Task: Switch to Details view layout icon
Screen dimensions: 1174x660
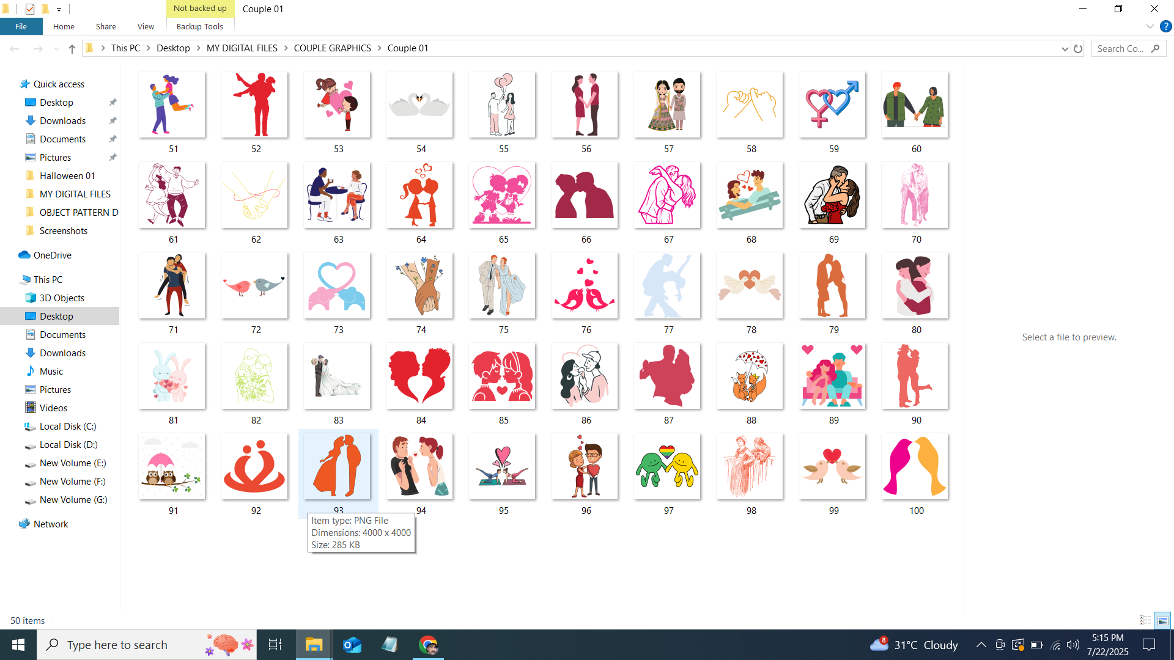Action: tap(1145, 620)
